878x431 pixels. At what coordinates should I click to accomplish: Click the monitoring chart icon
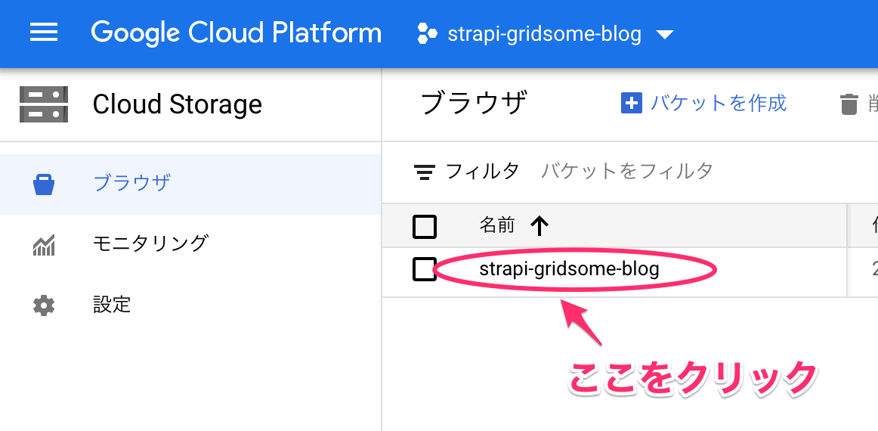click(44, 245)
